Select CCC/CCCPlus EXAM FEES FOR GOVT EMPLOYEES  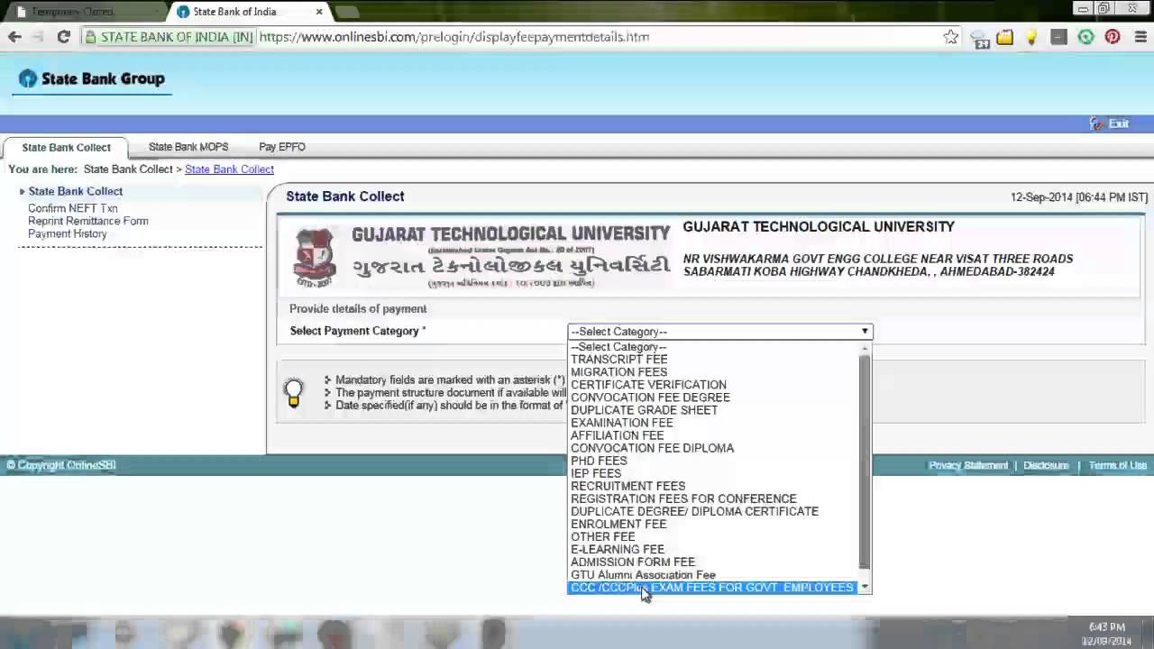coord(712,587)
